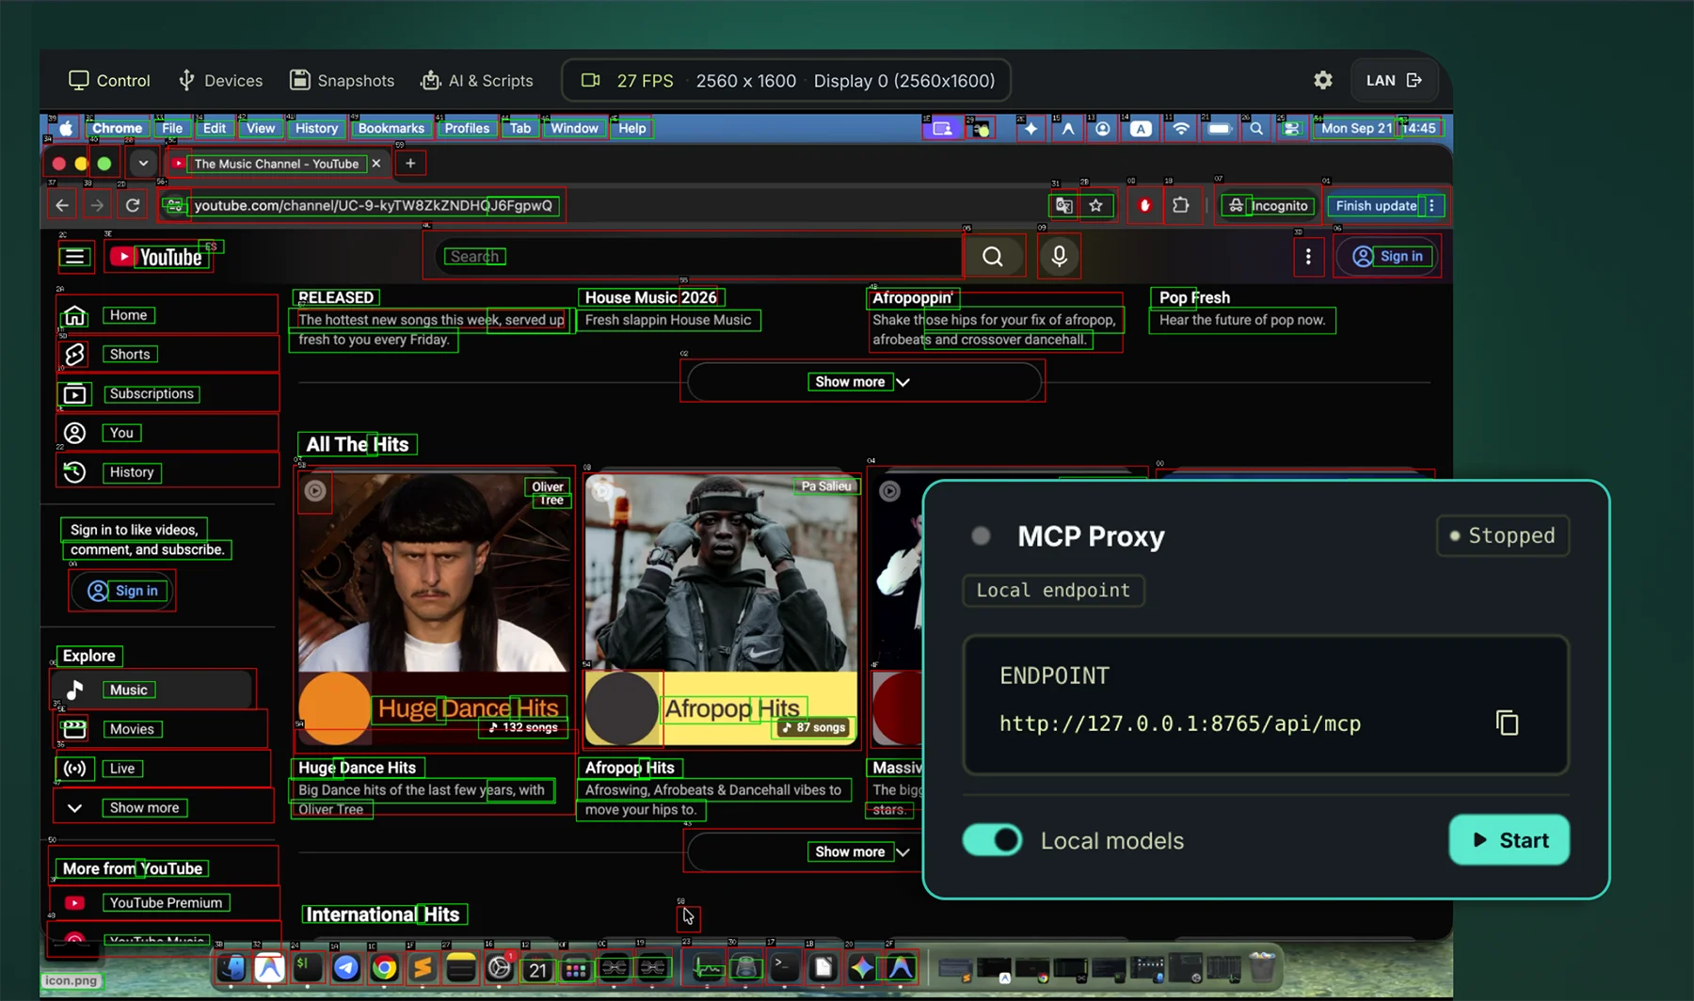Open Chrome tab search dropdown arrow
The image size is (1694, 1001).
(x=143, y=163)
